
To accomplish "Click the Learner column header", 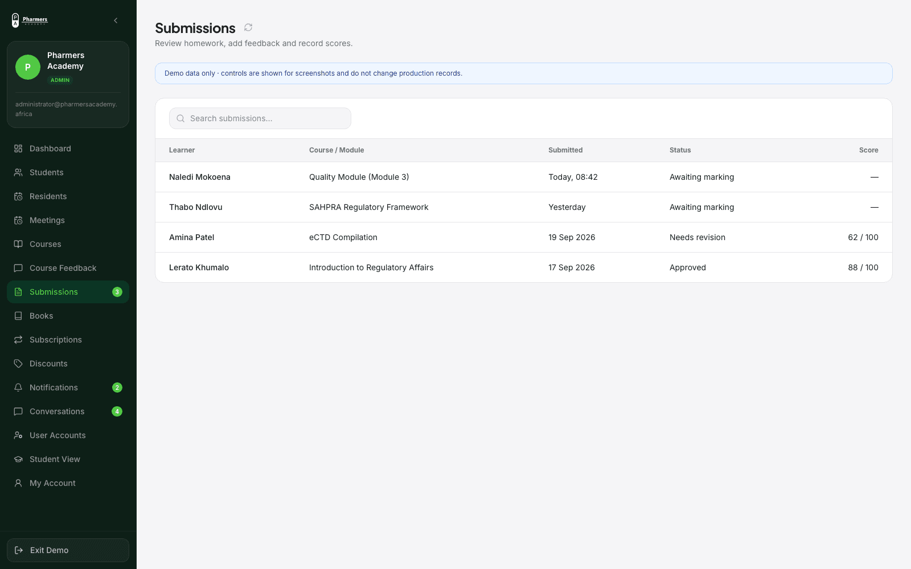I will 182,150.
